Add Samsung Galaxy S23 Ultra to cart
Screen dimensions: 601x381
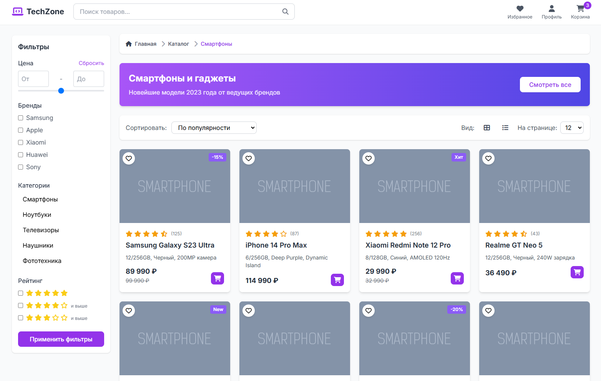[217, 278]
